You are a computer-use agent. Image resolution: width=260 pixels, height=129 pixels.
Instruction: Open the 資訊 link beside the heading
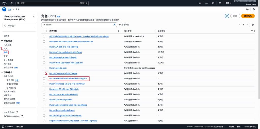pos(59,17)
